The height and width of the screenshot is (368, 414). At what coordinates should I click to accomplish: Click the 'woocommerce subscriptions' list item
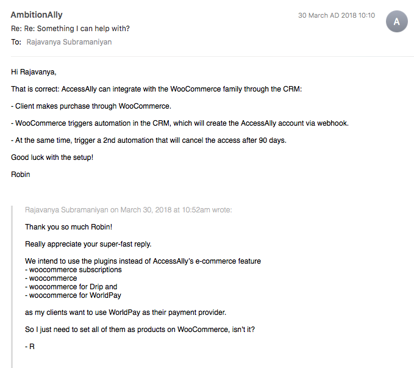[x=73, y=270]
